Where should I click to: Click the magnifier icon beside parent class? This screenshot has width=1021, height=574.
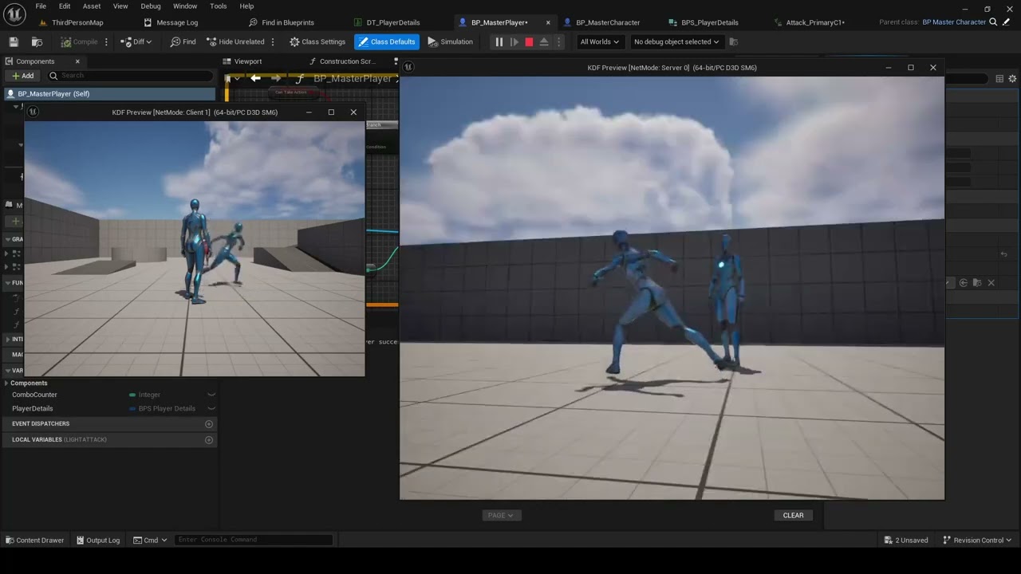(993, 22)
